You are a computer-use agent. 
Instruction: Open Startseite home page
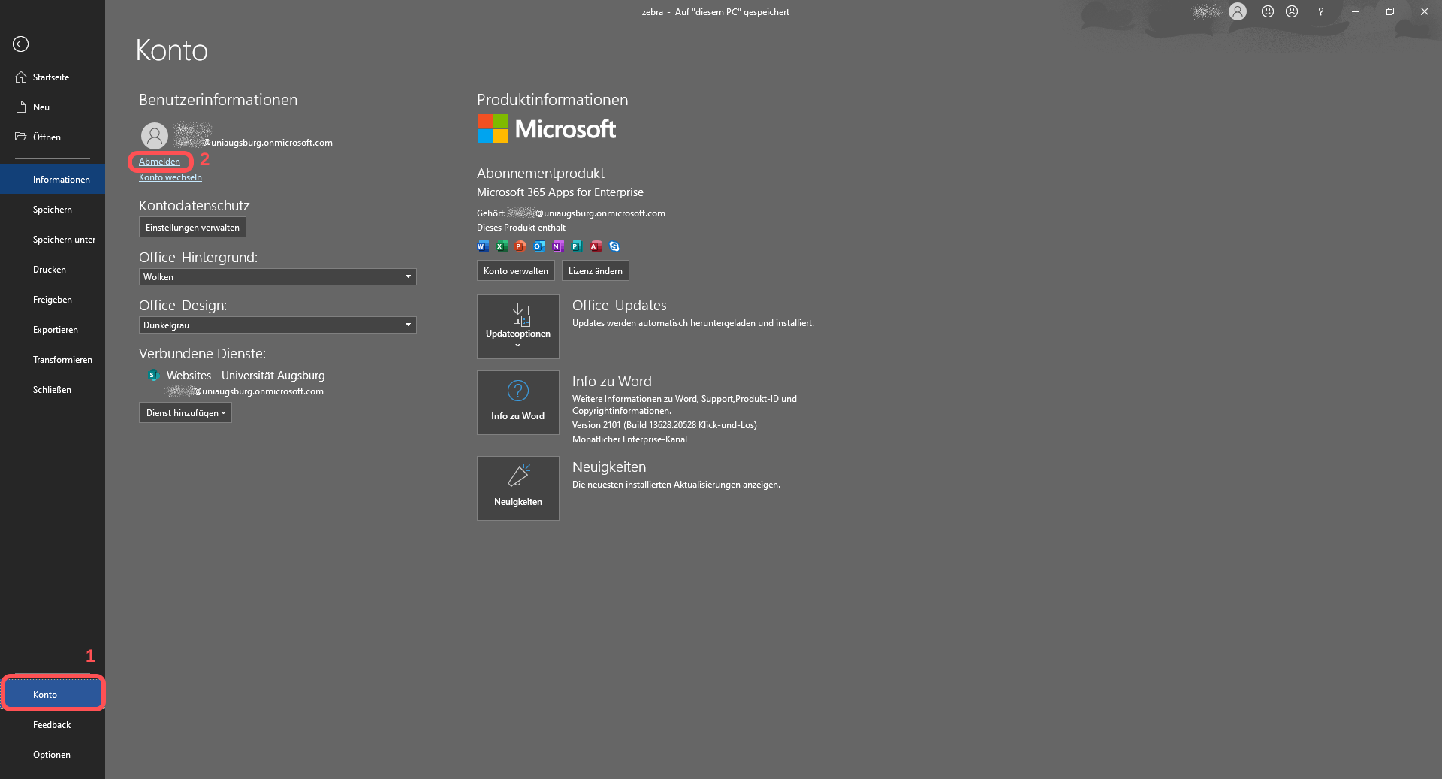tap(53, 77)
